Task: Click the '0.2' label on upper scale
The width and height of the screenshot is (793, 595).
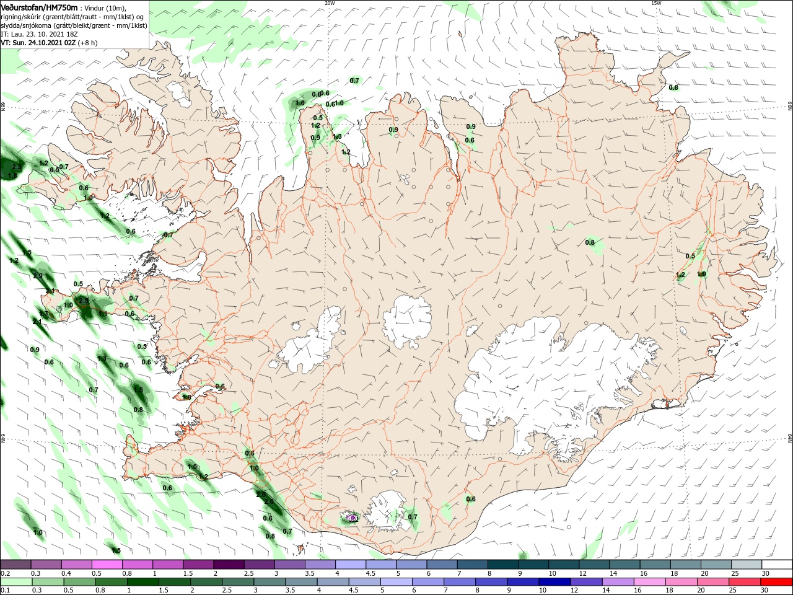Action: point(5,573)
